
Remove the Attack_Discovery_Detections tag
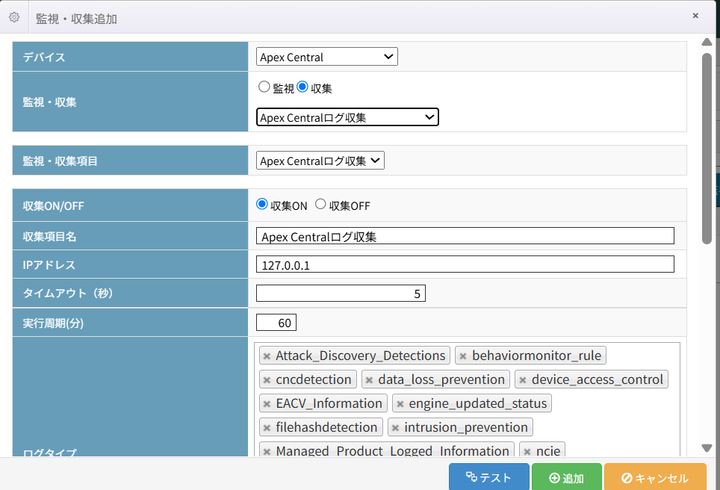(267, 356)
